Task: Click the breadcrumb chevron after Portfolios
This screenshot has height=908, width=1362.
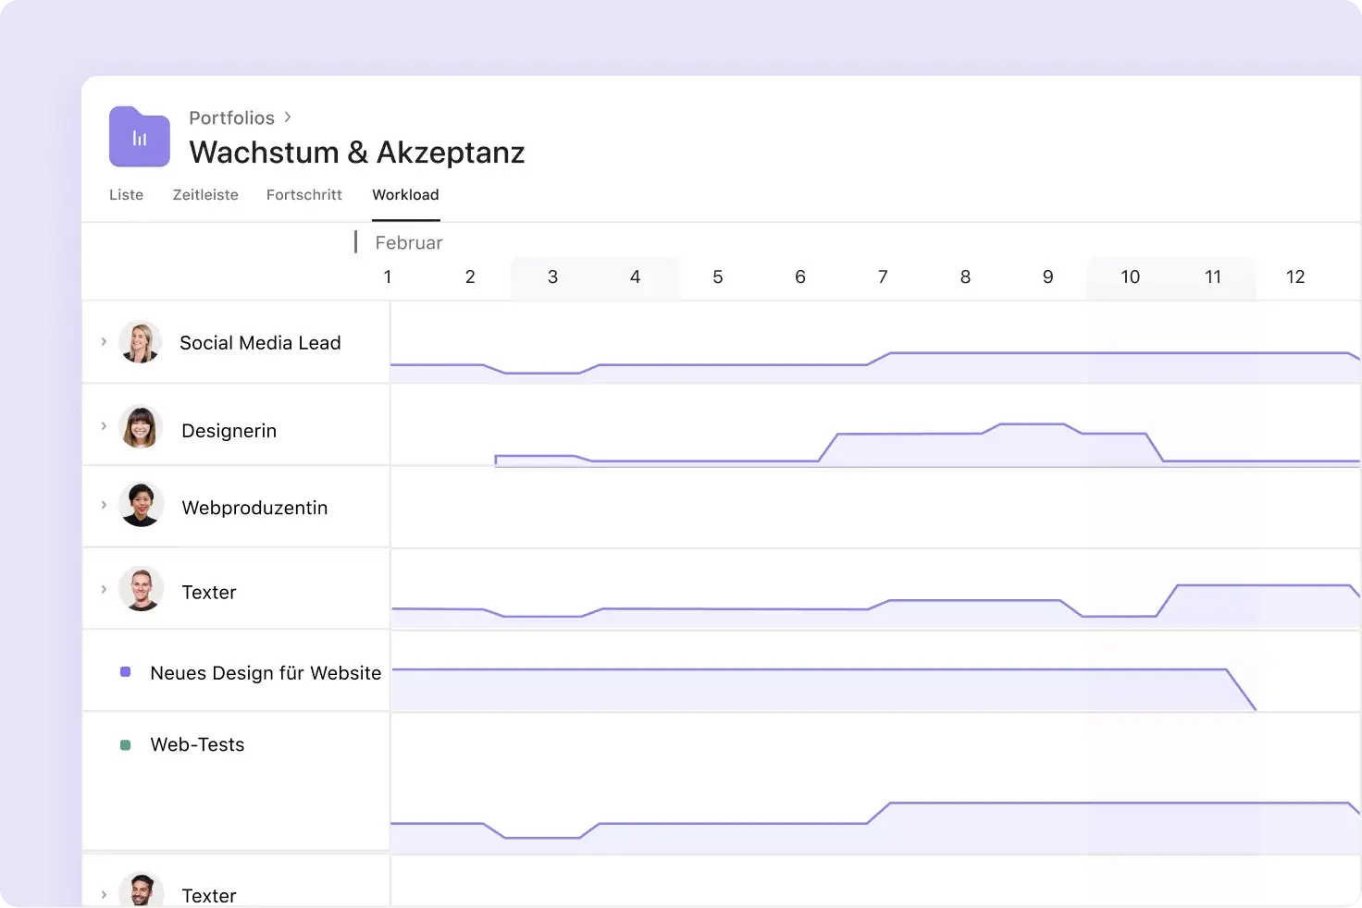Action: [287, 117]
